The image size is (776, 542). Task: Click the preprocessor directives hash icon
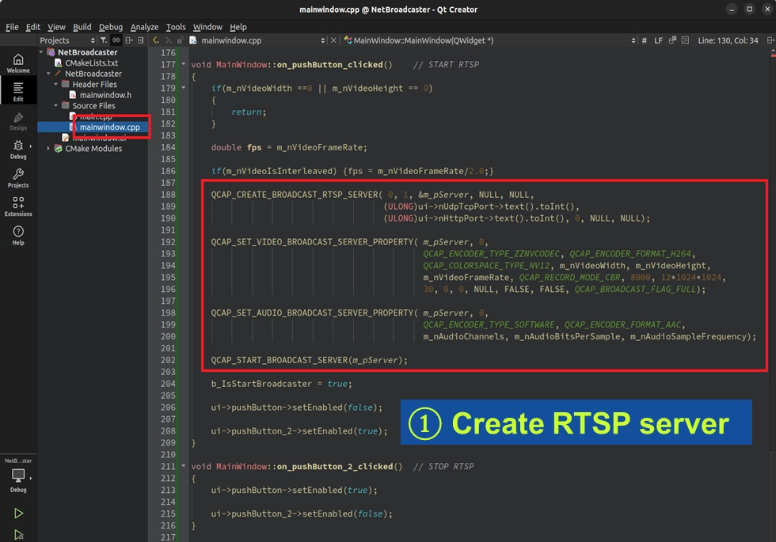coord(644,40)
